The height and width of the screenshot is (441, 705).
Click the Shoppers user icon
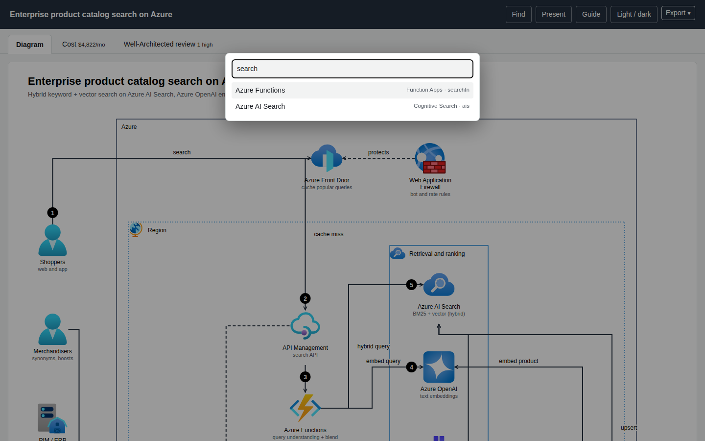(x=52, y=240)
